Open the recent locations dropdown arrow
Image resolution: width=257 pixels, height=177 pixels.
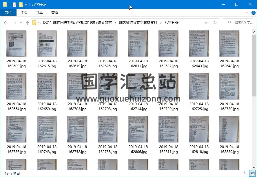click(21, 23)
